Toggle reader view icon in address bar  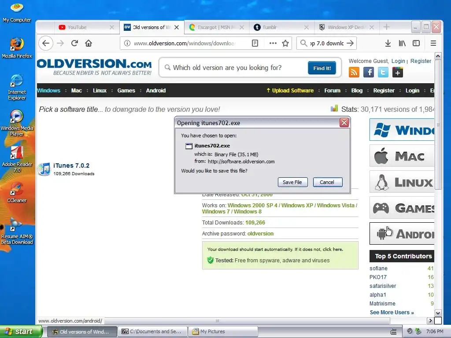point(255,44)
